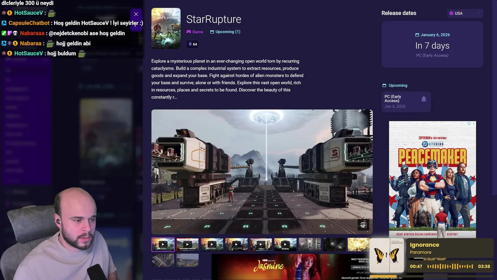This screenshot has width=497, height=280.
Task: Click HotSauceV username in top chat message
Action: click(28, 13)
